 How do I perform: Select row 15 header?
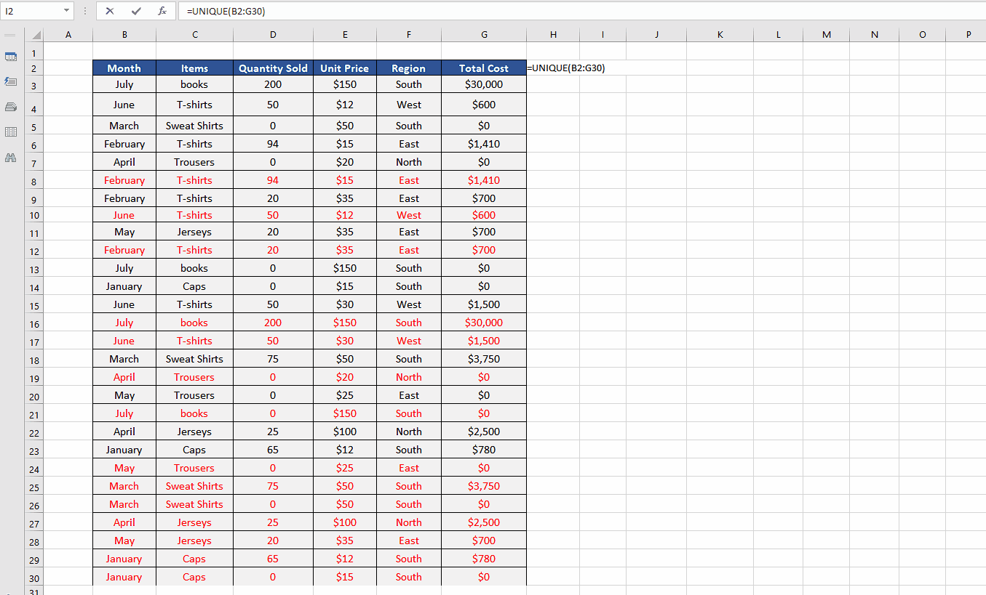(34, 305)
